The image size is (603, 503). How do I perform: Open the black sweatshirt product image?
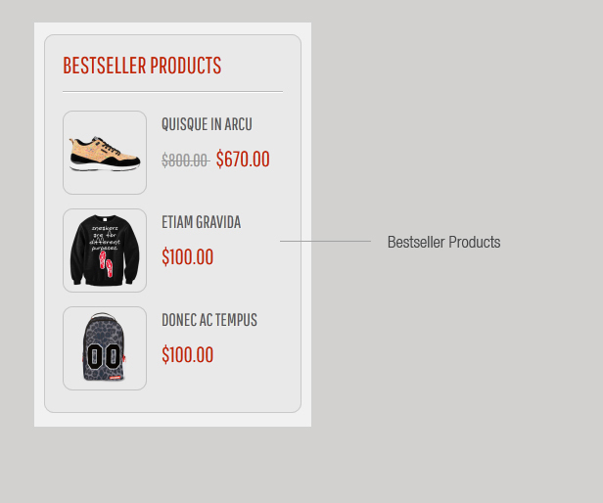click(105, 251)
